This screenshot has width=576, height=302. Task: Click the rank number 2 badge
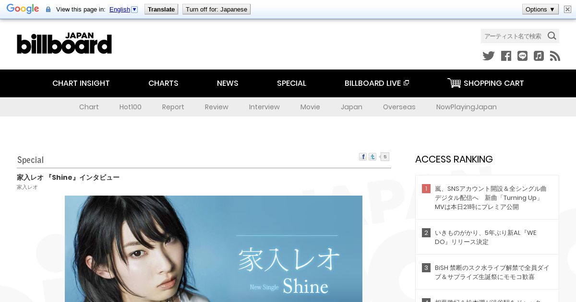click(426, 233)
